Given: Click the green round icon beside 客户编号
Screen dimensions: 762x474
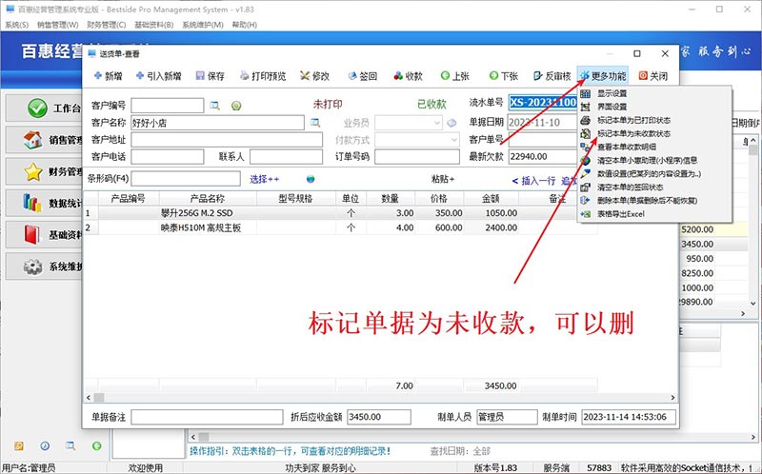Looking at the screenshot, I should (236, 106).
